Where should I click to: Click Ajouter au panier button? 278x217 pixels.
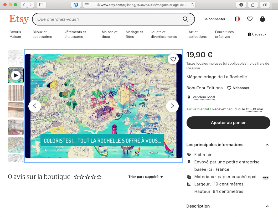[228, 123]
